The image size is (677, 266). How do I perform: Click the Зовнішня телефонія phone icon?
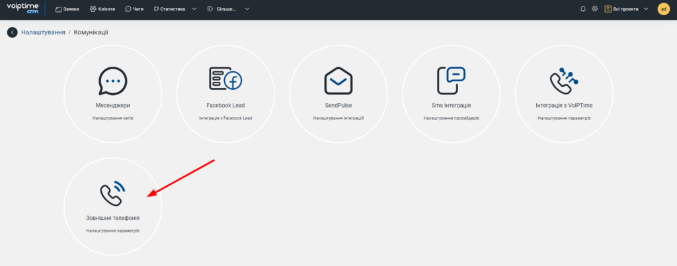pyautogui.click(x=112, y=193)
